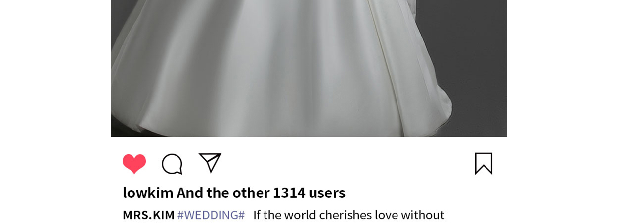Viewport: 618px width, 223px height.
Task: Send post via the triangular send icon
Action: click(x=210, y=163)
